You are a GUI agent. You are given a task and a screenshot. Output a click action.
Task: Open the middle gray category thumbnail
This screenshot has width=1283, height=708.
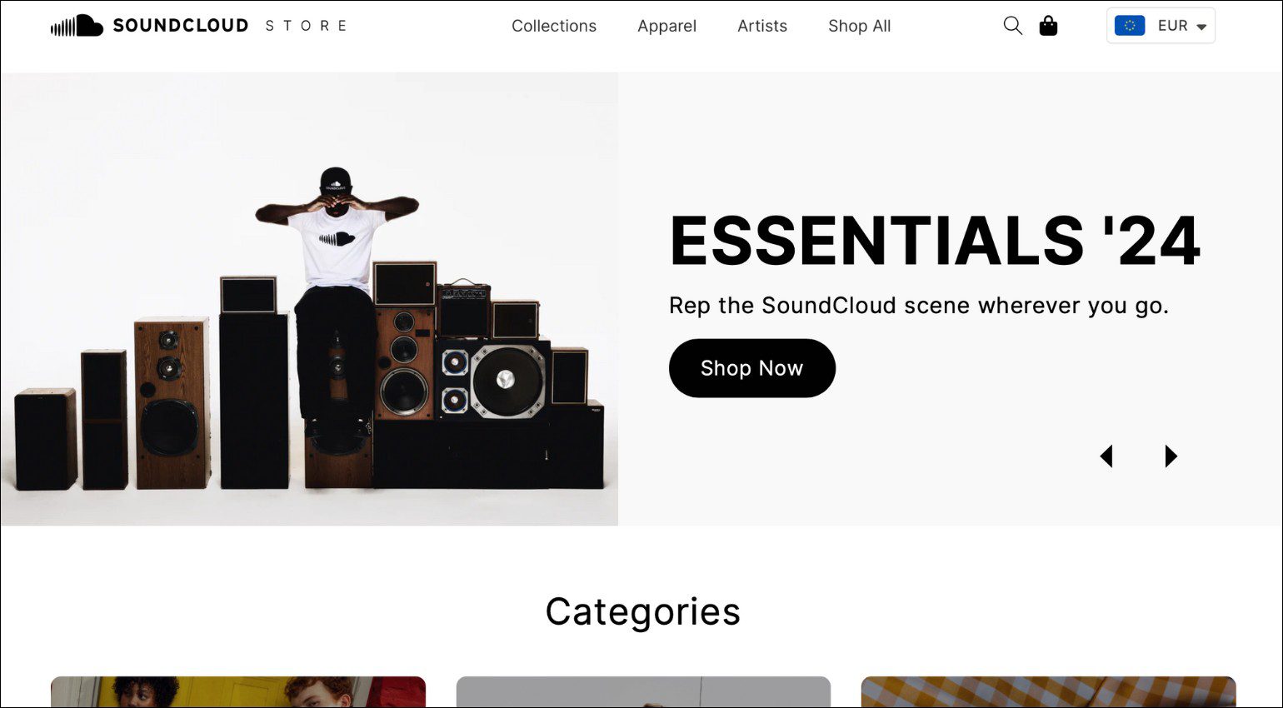(643, 692)
